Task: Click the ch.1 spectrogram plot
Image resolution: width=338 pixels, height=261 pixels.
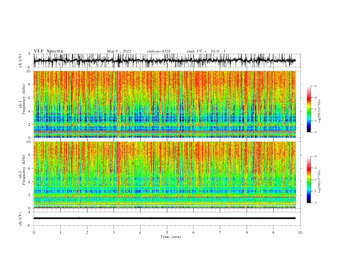Action: [164, 104]
